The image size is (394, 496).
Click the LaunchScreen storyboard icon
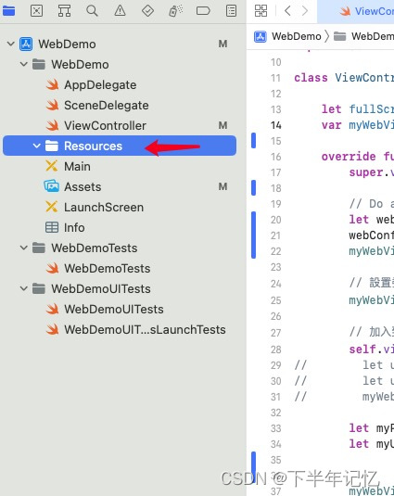point(52,207)
